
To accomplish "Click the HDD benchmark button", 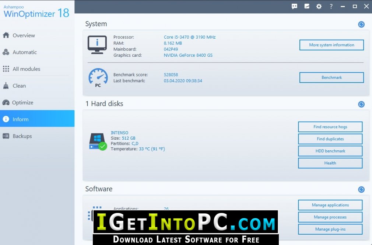I will [330, 151].
